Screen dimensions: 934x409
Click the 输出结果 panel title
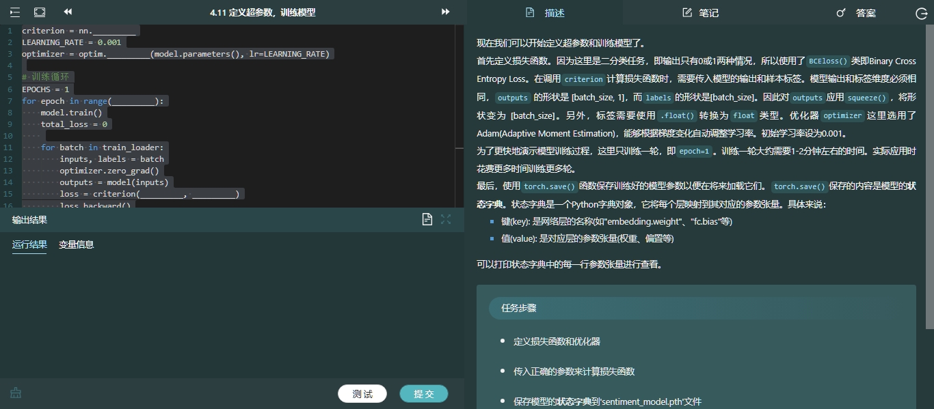click(29, 220)
